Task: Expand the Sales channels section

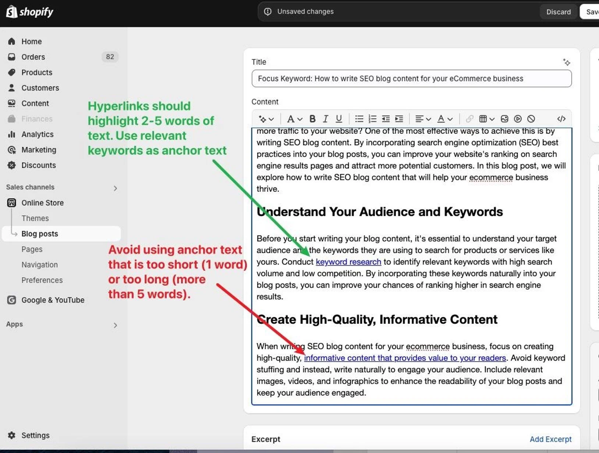Action: (x=115, y=188)
